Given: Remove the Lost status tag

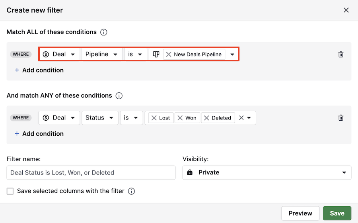Looking at the screenshot, I should (154, 118).
